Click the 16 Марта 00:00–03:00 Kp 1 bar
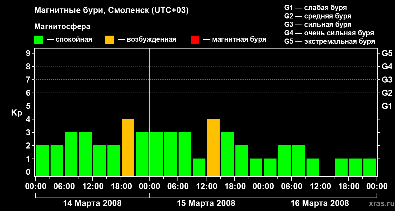The image size is (395, 211). coord(270,167)
